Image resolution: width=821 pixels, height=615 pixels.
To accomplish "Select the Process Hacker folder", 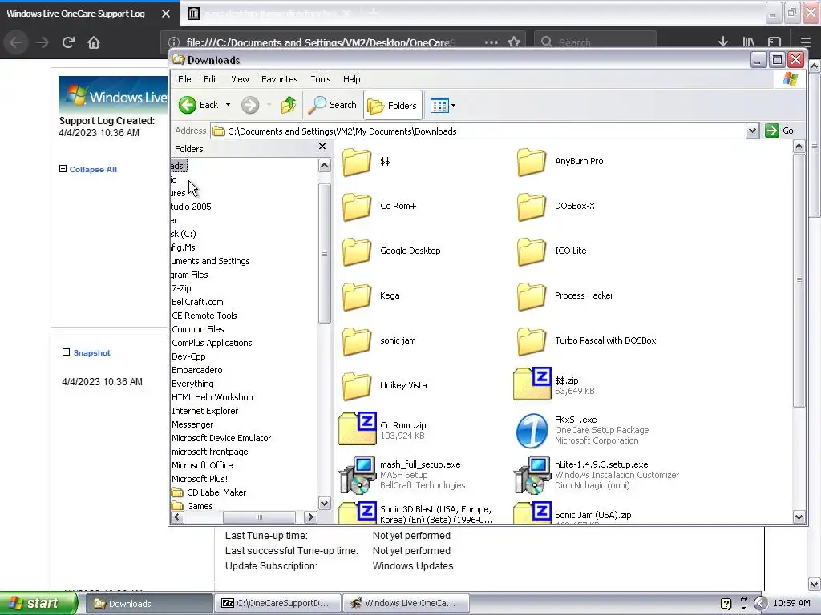I will (x=565, y=296).
